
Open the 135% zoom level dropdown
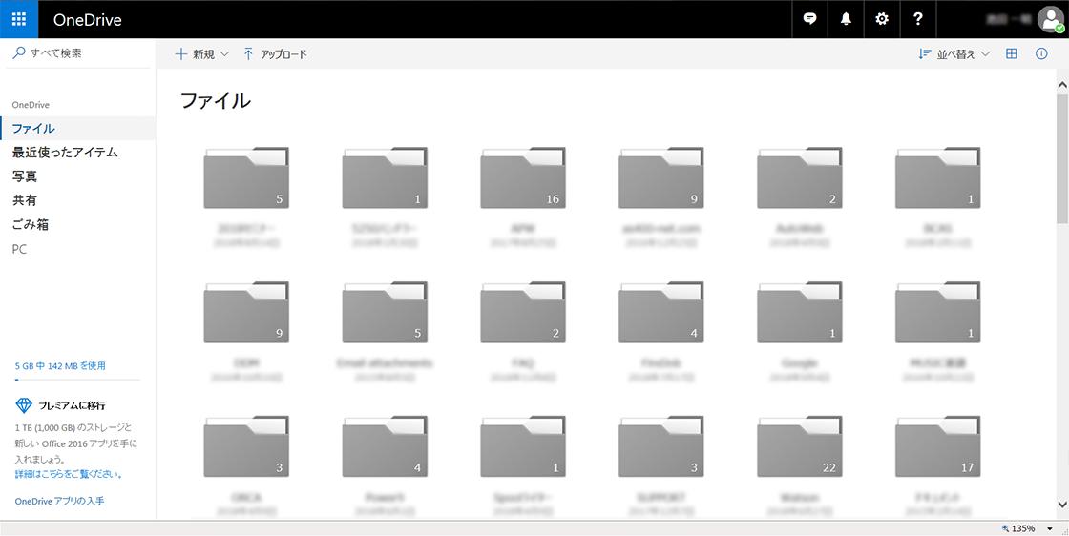point(1050,528)
